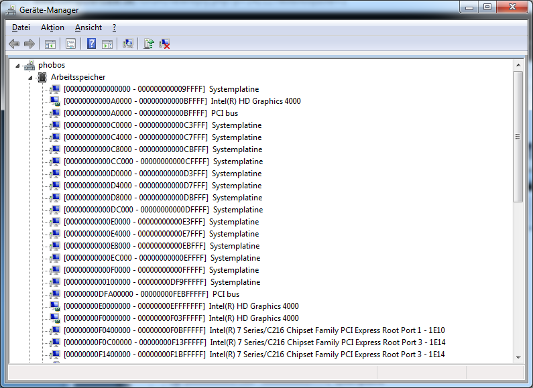The height and width of the screenshot is (388, 533).
Task: Select [000E0000 - 000E3FFF] Systemplatine entry
Action: coord(161,222)
